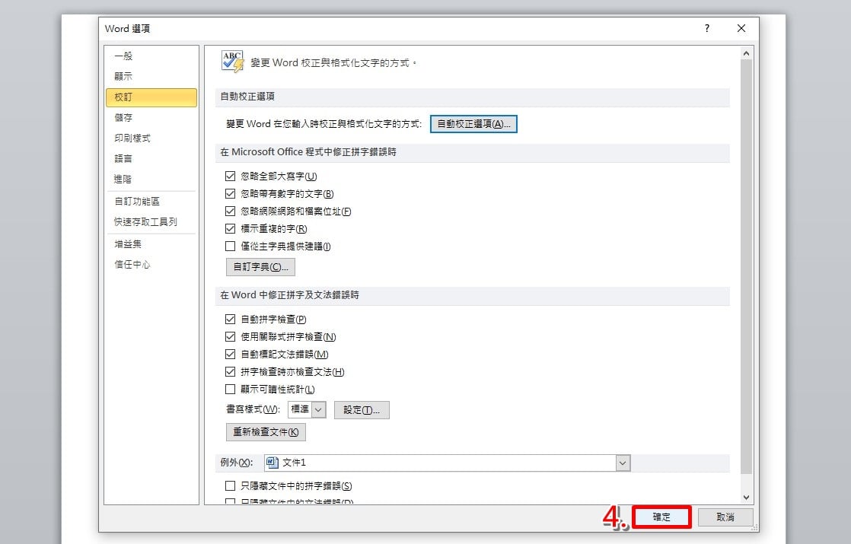Go to 進階 settings
Viewport: 851px width, 544px height.
pos(151,179)
